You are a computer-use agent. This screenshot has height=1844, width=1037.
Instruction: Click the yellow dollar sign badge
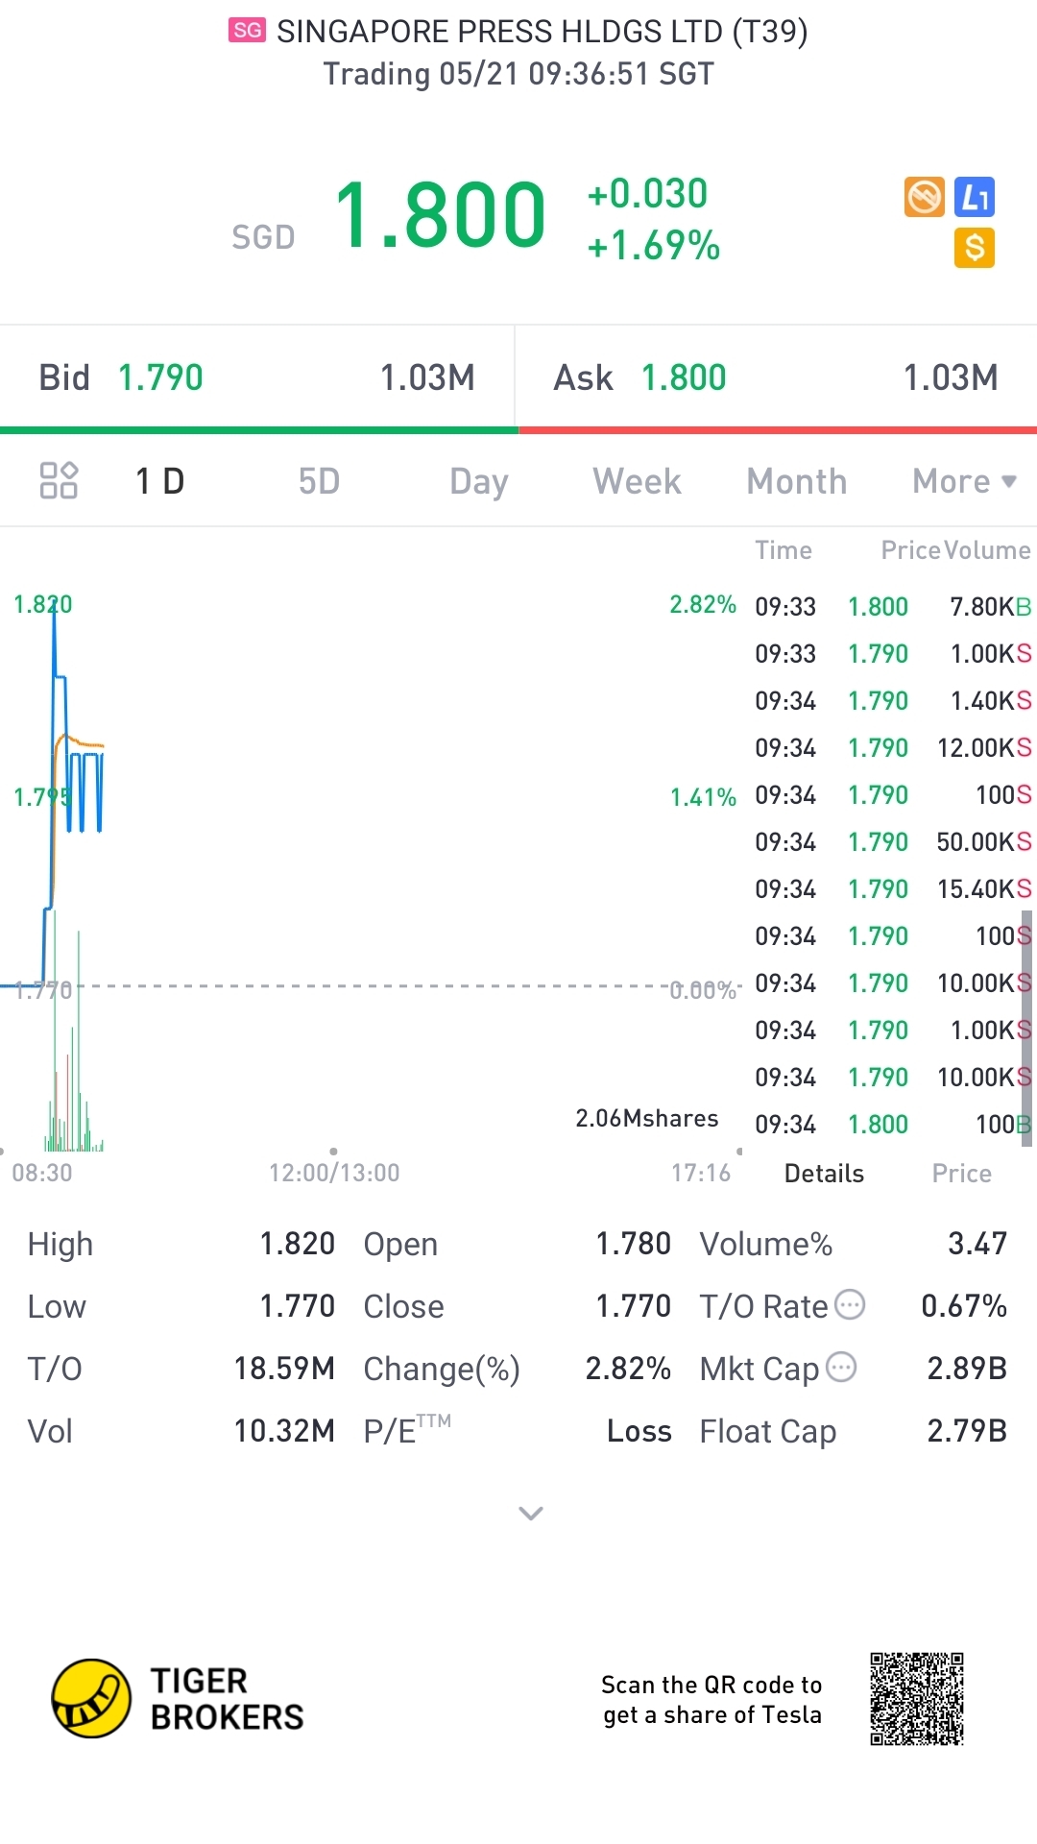tap(975, 248)
